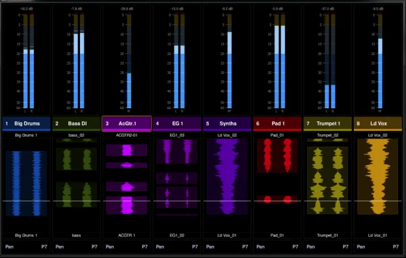This screenshot has height=258, width=406.
Task: Click the ACGTR 1 clip name
Action: (x=127, y=235)
